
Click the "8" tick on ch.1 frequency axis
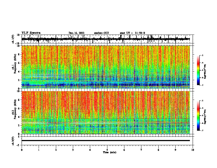pyautogui.click(x=19, y=54)
